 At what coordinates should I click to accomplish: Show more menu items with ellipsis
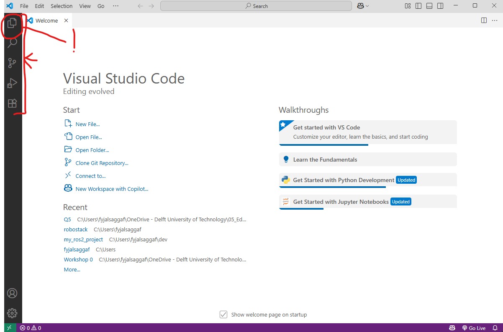click(x=116, y=6)
